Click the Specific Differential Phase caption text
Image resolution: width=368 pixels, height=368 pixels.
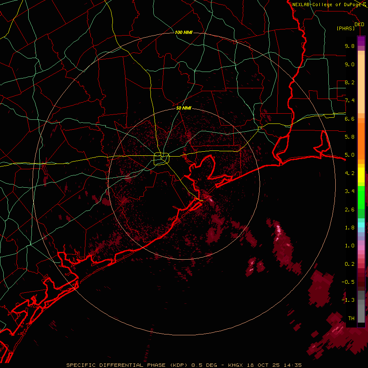[x=184, y=365]
